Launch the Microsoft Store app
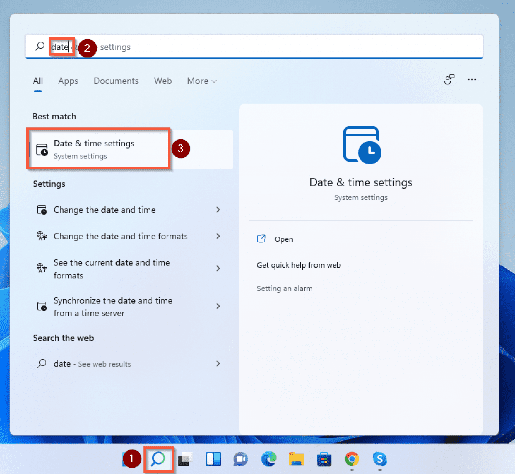The width and height of the screenshot is (515, 474). point(324,459)
